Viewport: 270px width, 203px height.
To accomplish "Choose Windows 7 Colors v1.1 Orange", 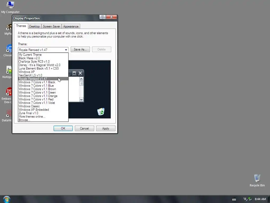I will 43,96.
